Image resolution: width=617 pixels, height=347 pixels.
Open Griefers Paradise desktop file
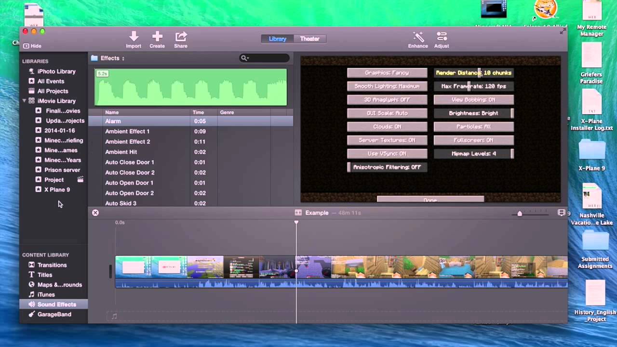click(x=591, y=64)
